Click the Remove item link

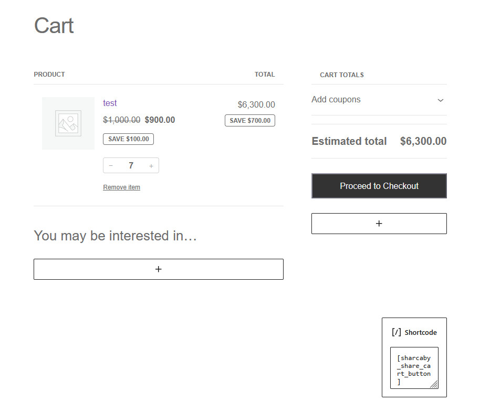click(121, 187)
